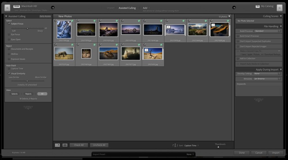The image size is (288, 160).
Task: Uncheck import checkbox on DSCF7183.jpg
Action: pyautogui.click(x=56, y=21)
